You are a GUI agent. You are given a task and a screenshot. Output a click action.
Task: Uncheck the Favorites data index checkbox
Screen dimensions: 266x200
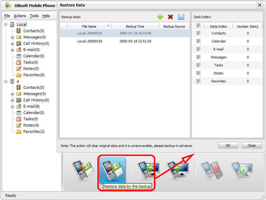198,81
